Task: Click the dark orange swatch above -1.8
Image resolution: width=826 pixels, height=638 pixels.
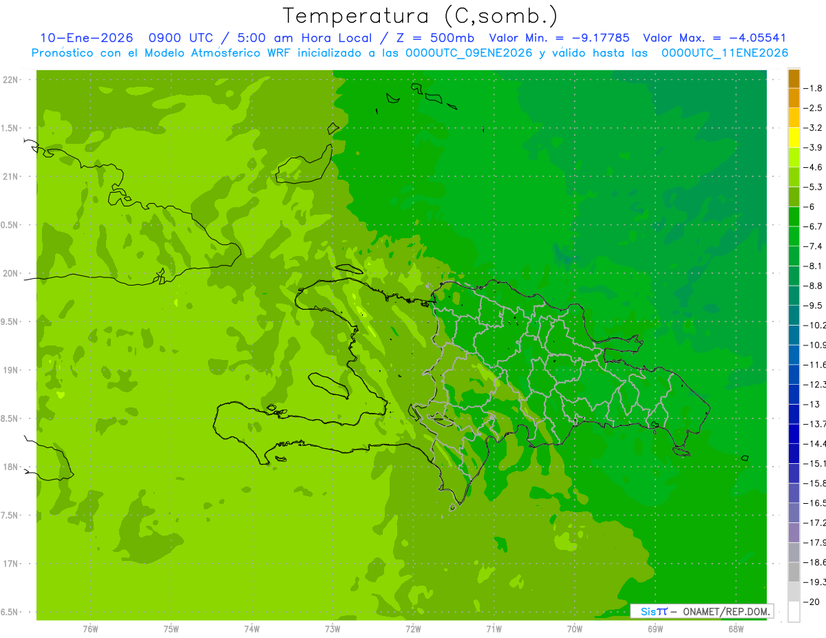Action: (794, 78)
